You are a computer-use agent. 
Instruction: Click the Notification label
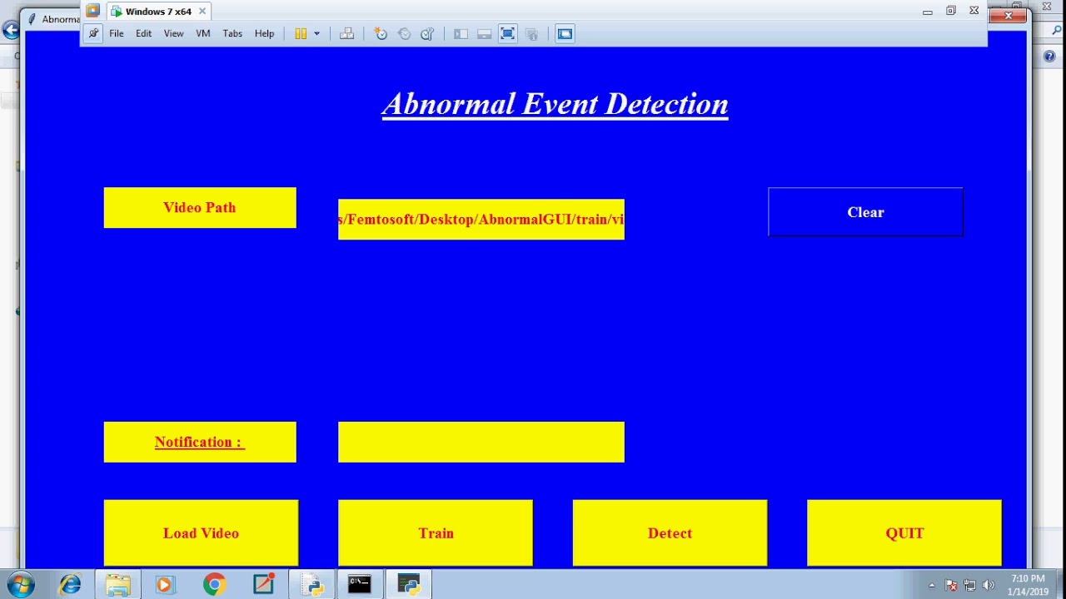pyautogui.click(x=200, y=442)
